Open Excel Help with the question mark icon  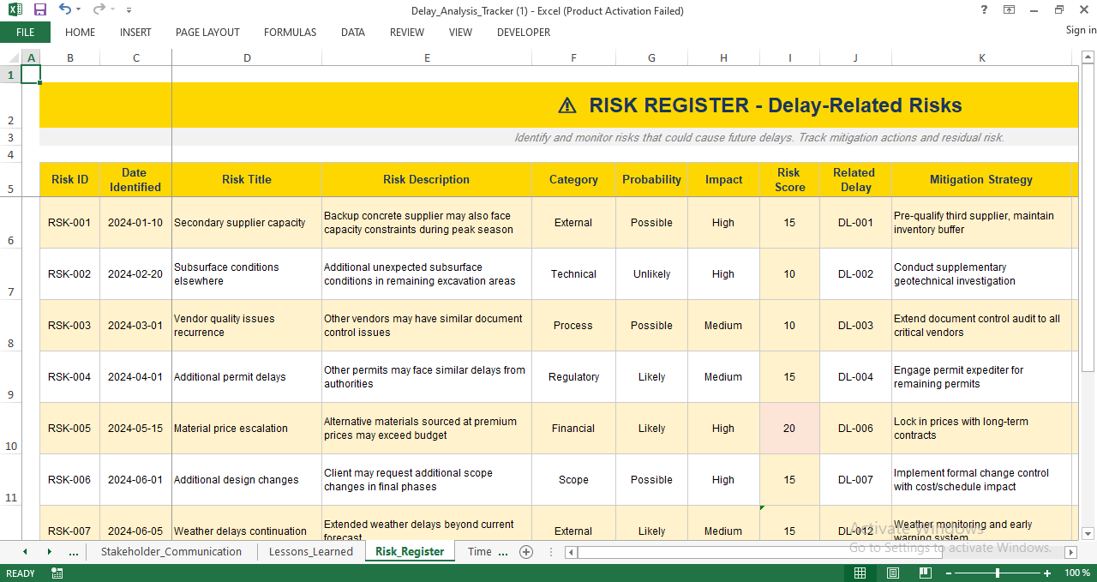coord(982,9)
